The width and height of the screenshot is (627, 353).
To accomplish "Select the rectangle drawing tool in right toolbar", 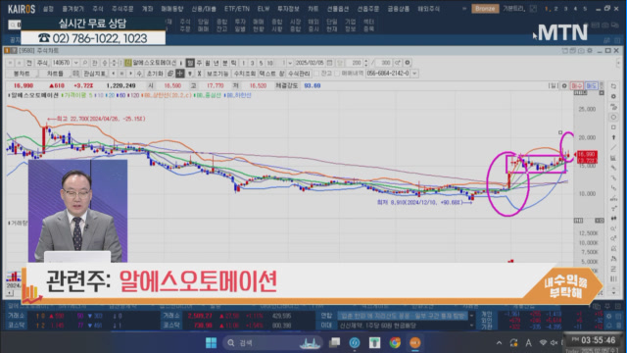I will point(613,127).
